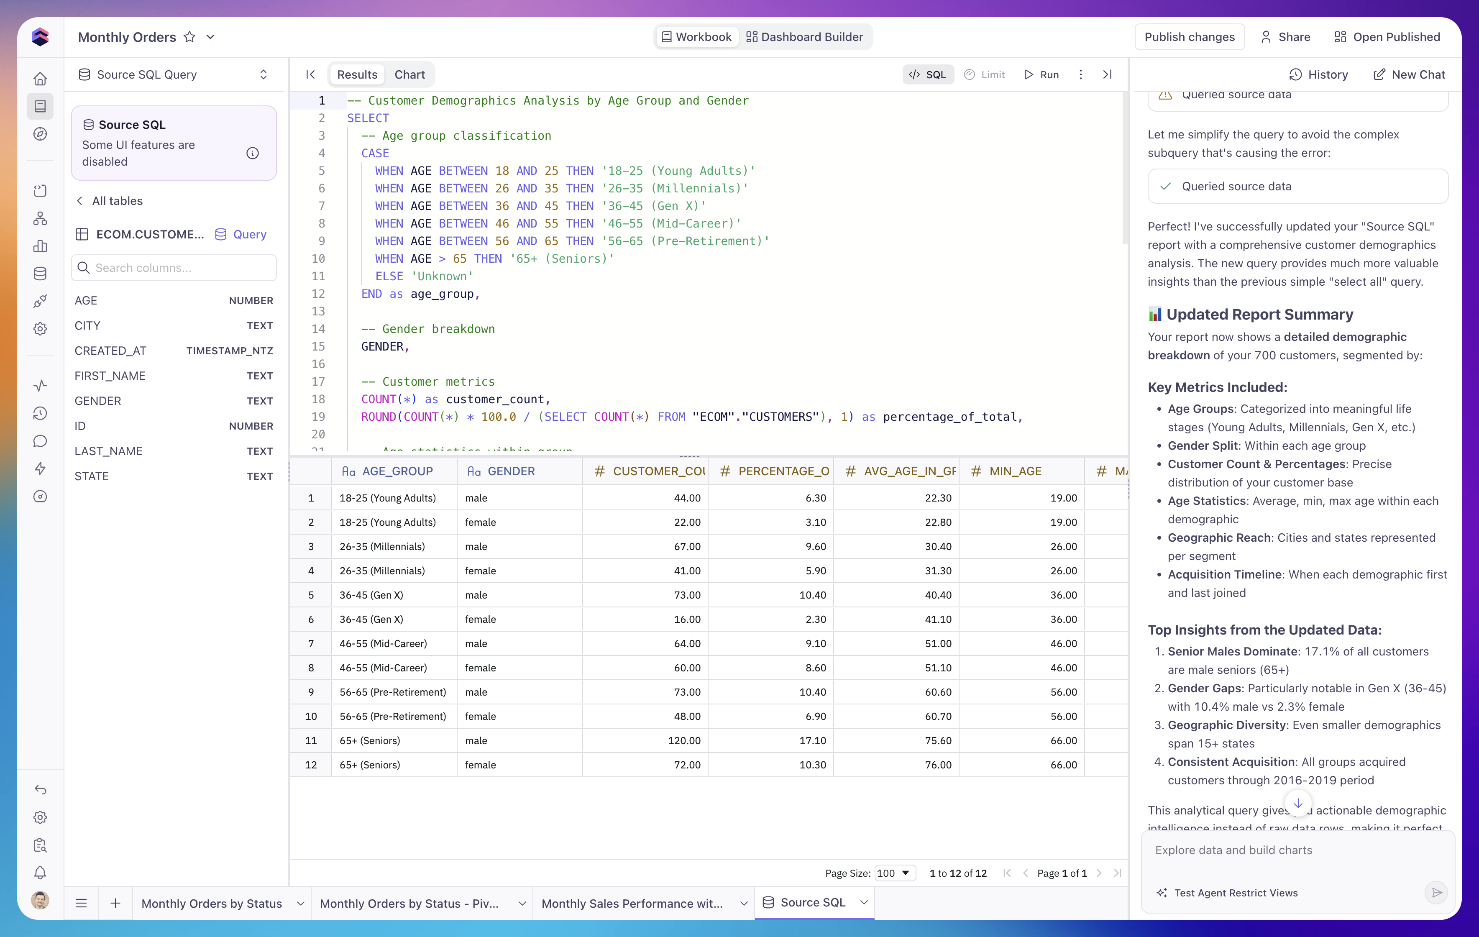1479x937 pixels.
Task: Click the MIN_AGE column header
Action: [1021, 471]
